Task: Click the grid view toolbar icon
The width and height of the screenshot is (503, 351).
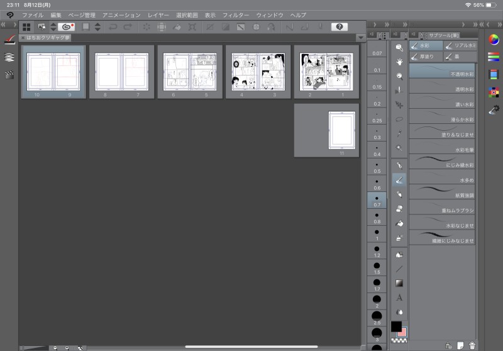Action: point(26,27)
